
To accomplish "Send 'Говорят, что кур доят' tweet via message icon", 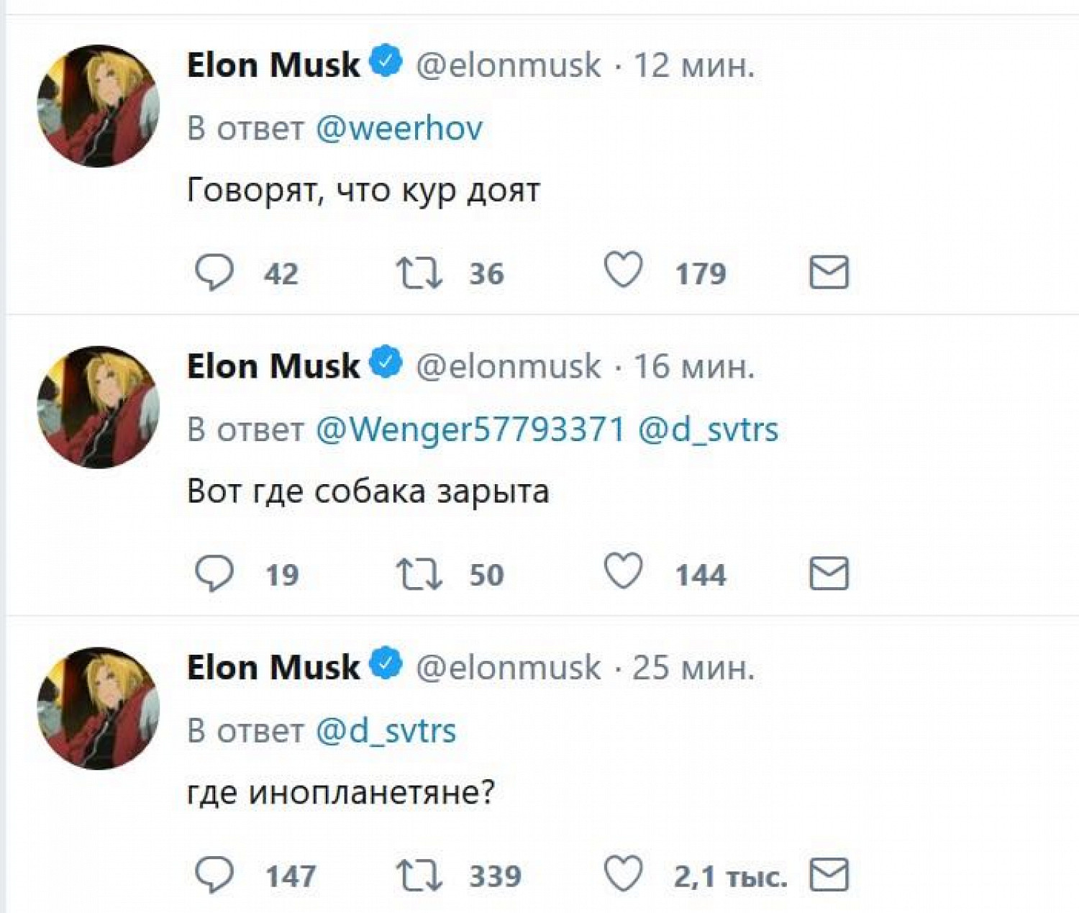I will (x=829, y=273).
